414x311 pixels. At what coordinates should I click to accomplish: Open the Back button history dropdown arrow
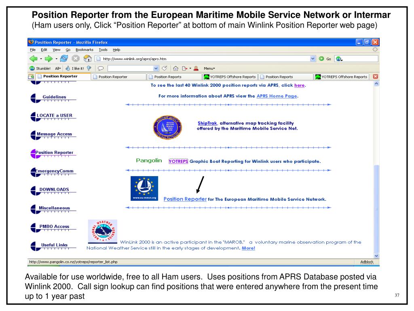[x=41, y=59]
